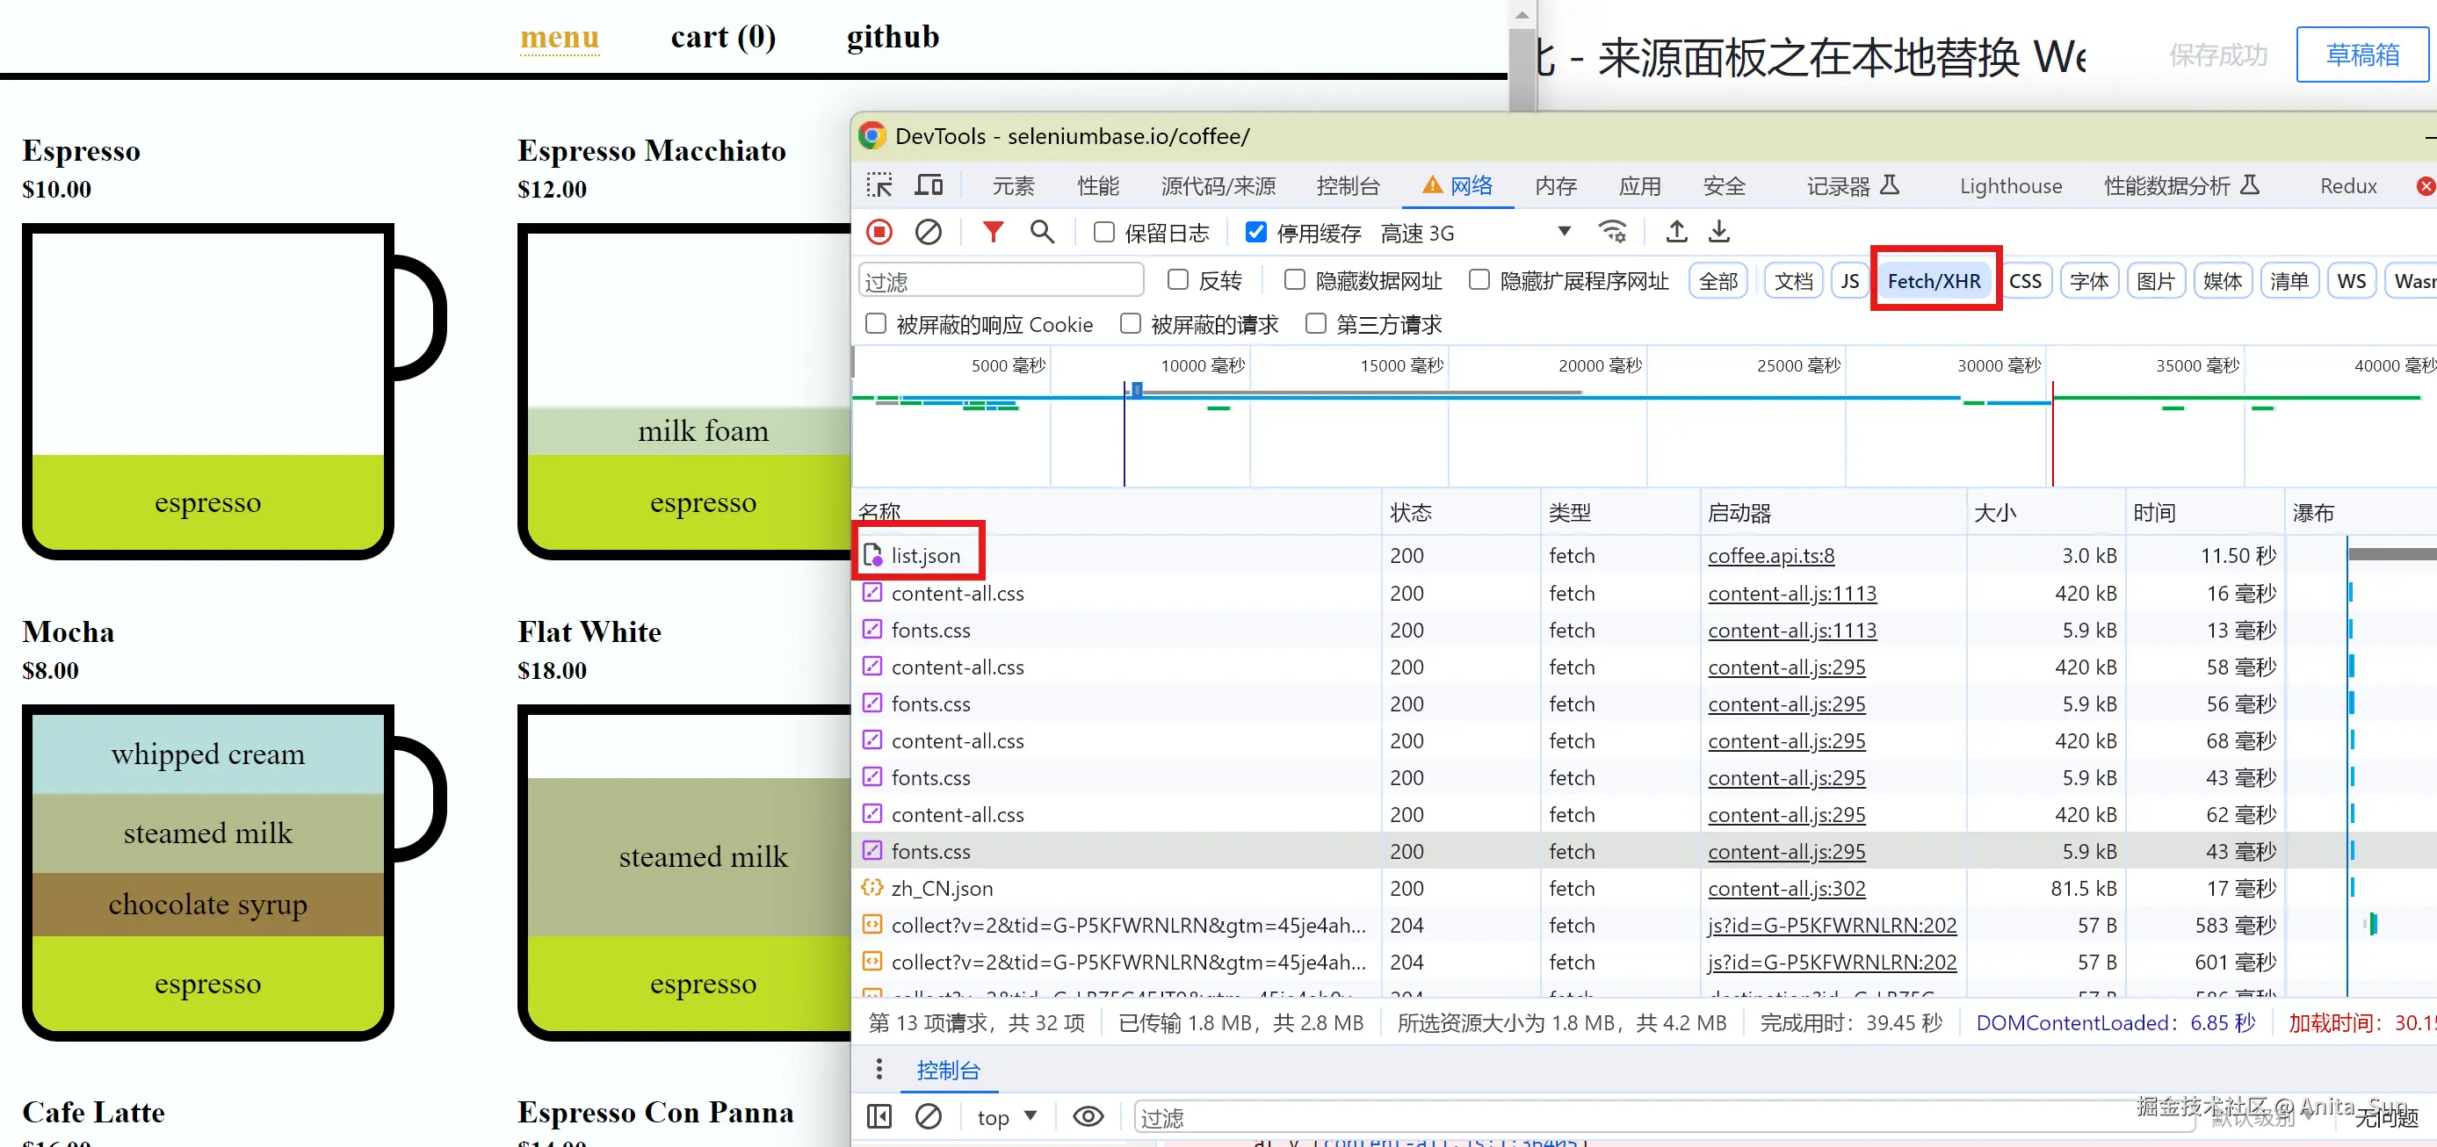
Task: Click the network filter text field
Action: coord(1001,281)
